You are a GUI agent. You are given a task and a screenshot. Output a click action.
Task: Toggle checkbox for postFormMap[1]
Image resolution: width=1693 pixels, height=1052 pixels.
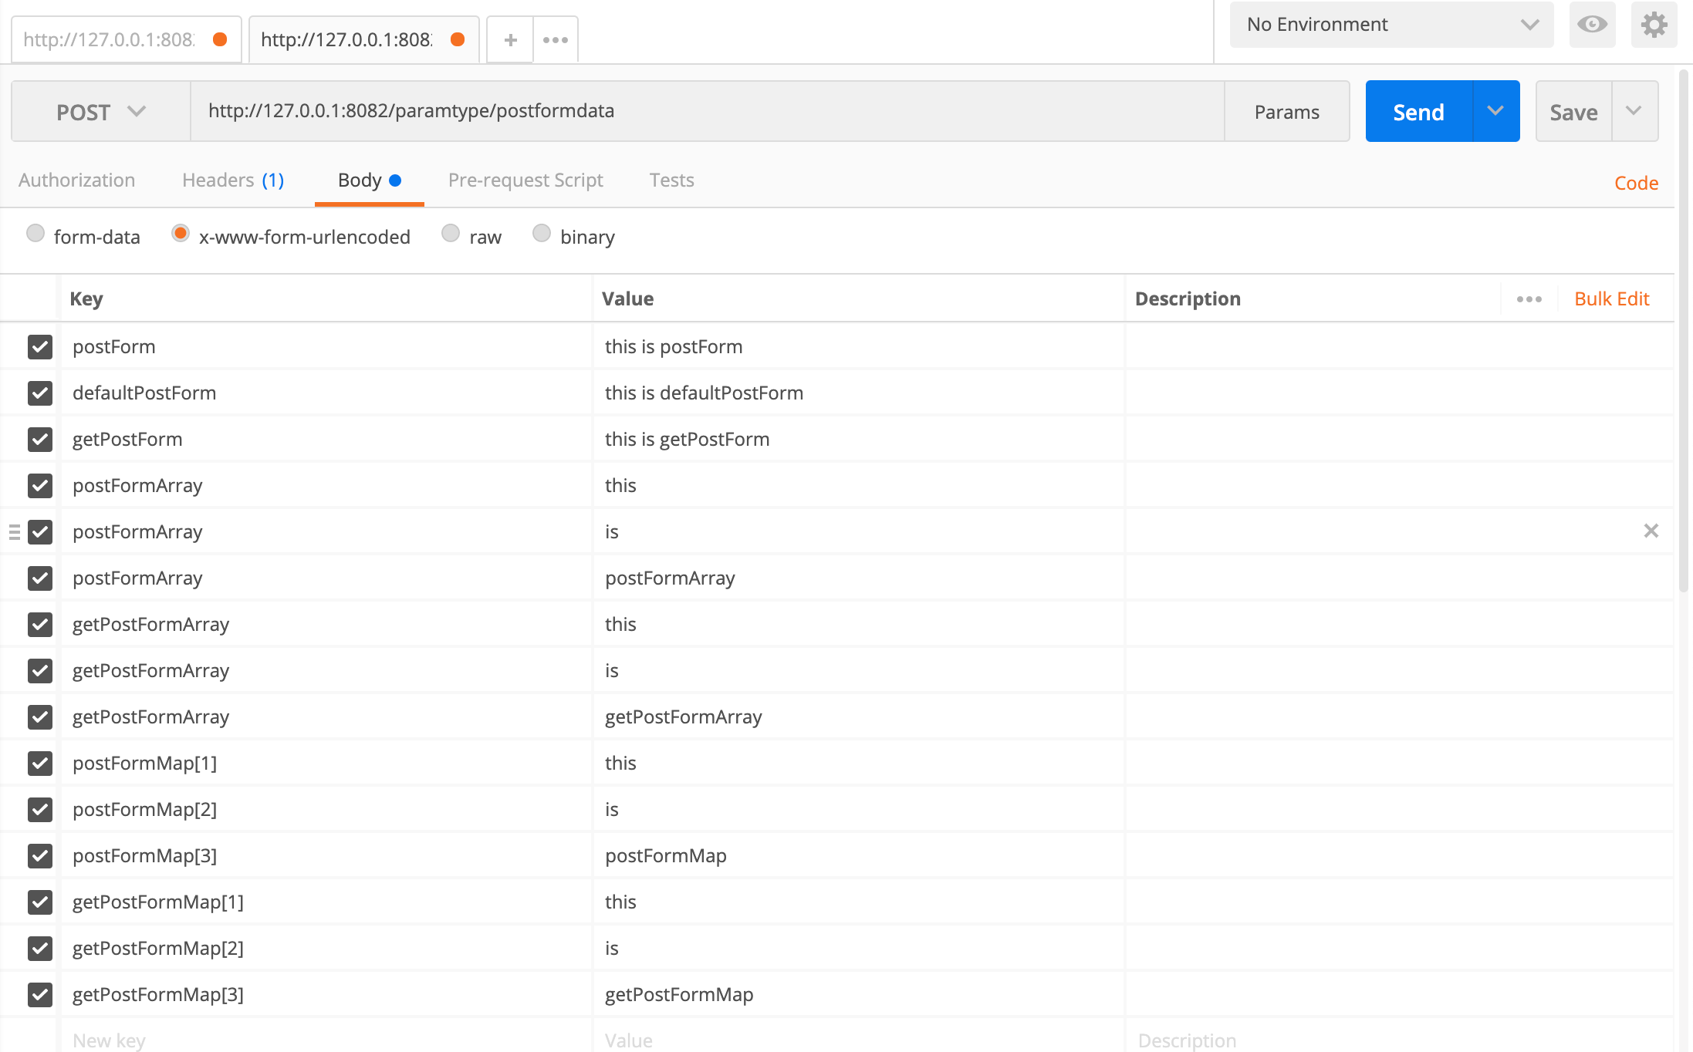[x=40, y=764]
